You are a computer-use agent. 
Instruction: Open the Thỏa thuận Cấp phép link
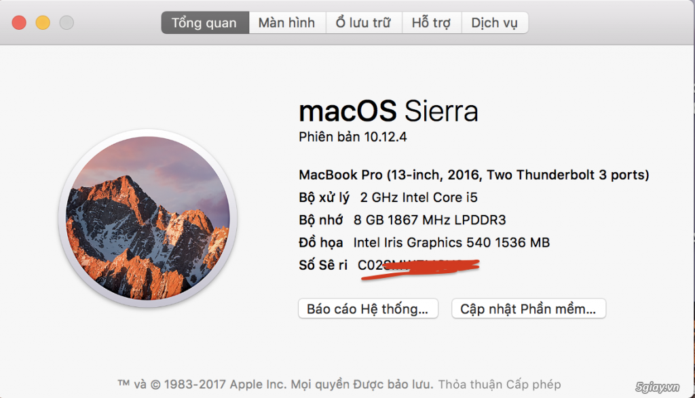pyautogui.click(x=500, y=384)
